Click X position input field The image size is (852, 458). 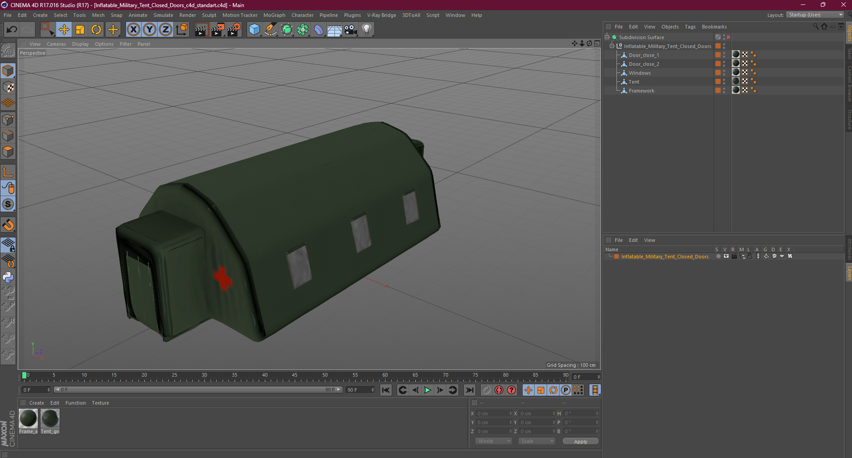click(x=494, y=414)
